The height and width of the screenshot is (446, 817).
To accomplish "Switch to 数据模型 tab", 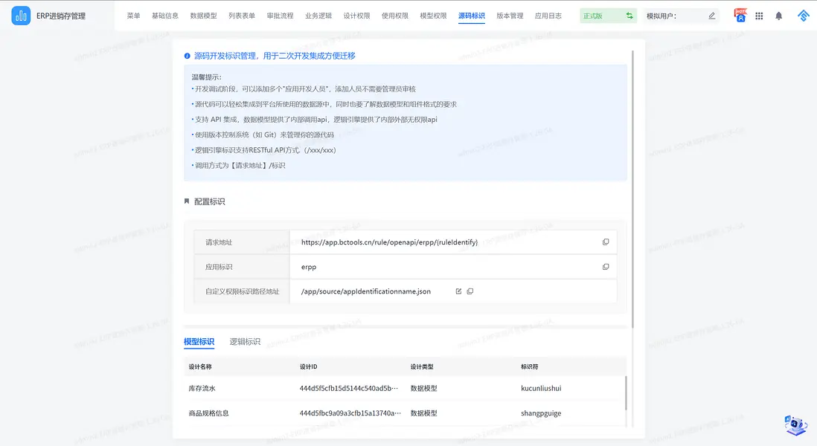I will [203, 16].
